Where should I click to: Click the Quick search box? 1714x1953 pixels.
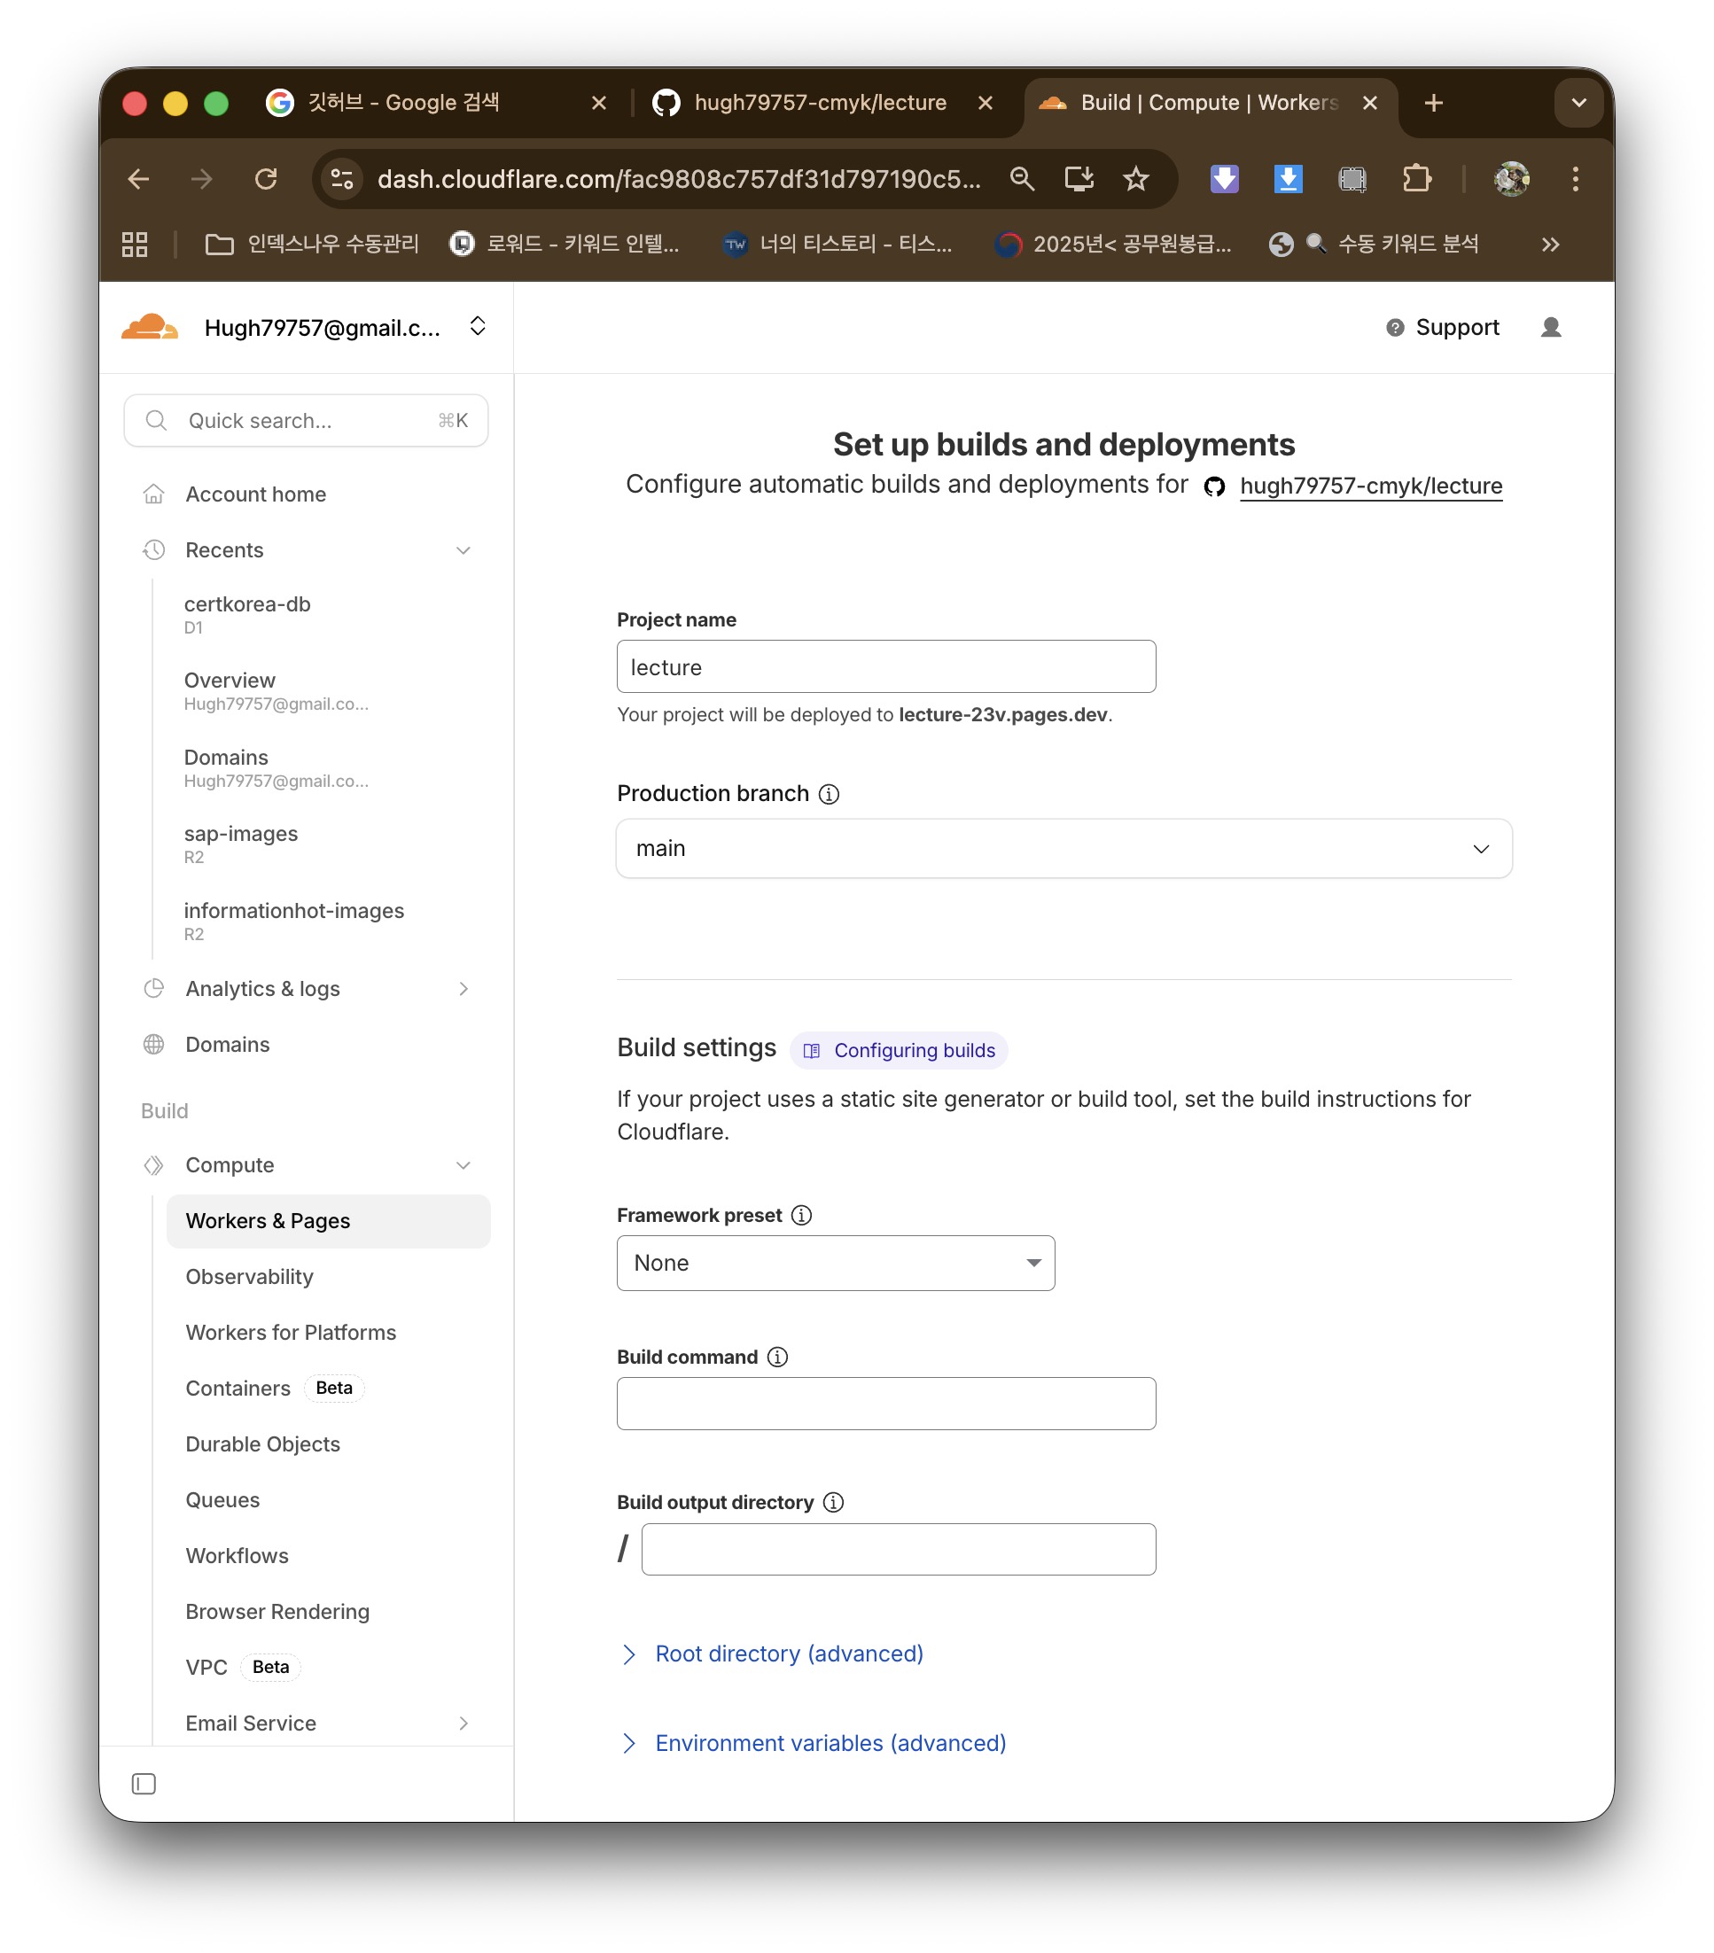click(x=306, y=420)
